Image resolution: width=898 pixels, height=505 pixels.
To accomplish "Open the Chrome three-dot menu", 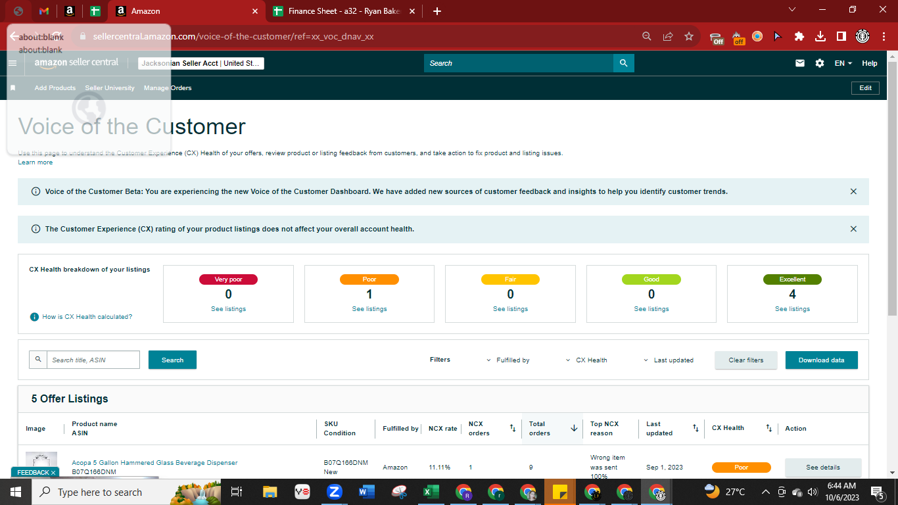I will pyautogui.click(x=884, y=36).
